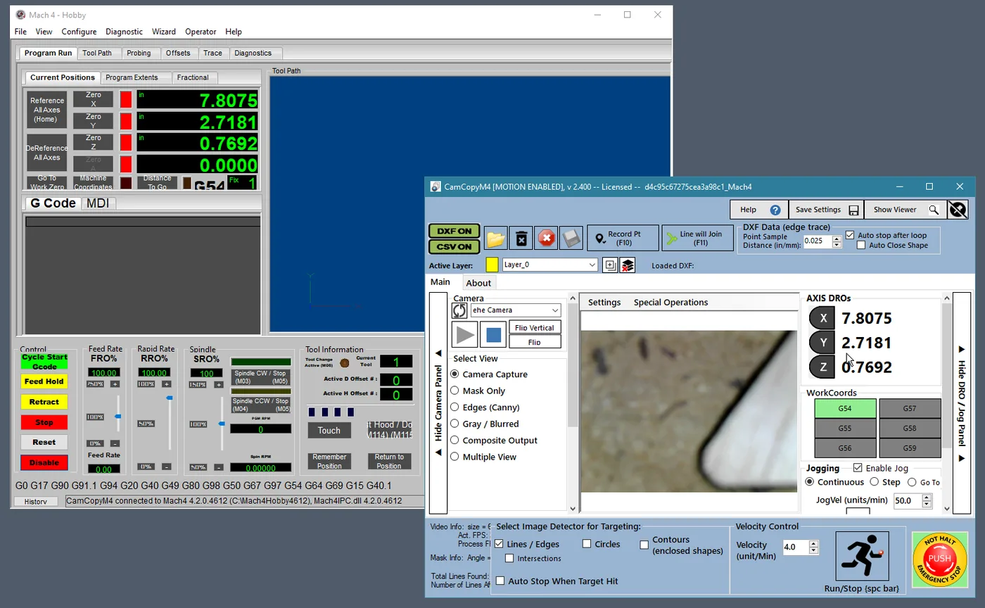Select Composite Output view radio button
985x608 pixels.
point(455,441)
